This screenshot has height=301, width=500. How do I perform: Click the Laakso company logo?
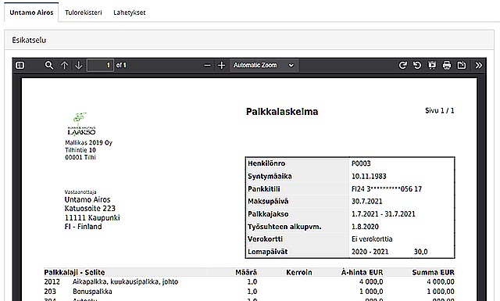(x=81, y=124)
